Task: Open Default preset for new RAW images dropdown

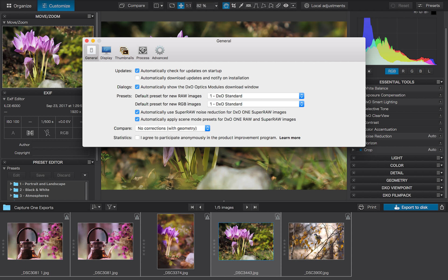Action: click(x=255, y=96)
